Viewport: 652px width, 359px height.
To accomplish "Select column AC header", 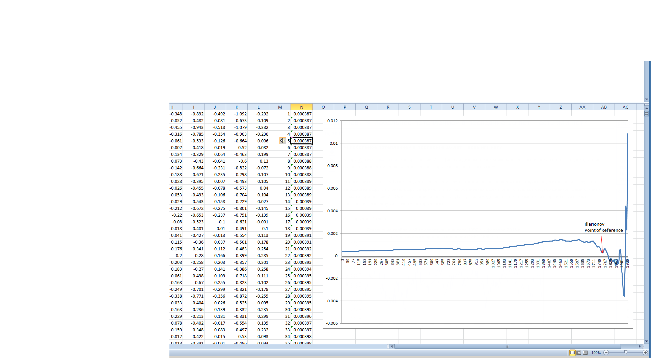I will pos(625,107).
